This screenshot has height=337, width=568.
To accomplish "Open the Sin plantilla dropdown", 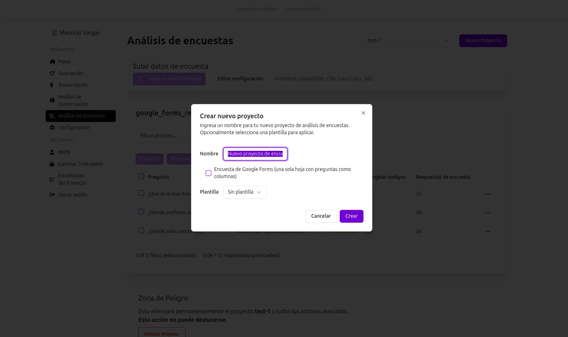I will pyautogui.click(x=245, y=192).
